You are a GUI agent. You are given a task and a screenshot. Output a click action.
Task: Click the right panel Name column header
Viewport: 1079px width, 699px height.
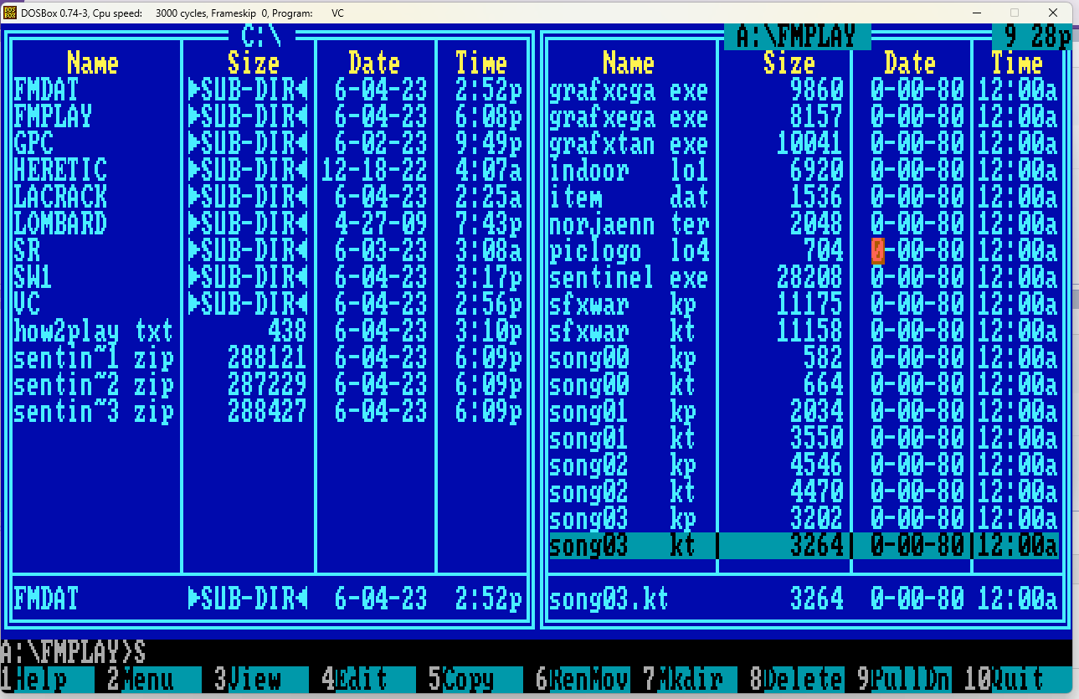629,63
